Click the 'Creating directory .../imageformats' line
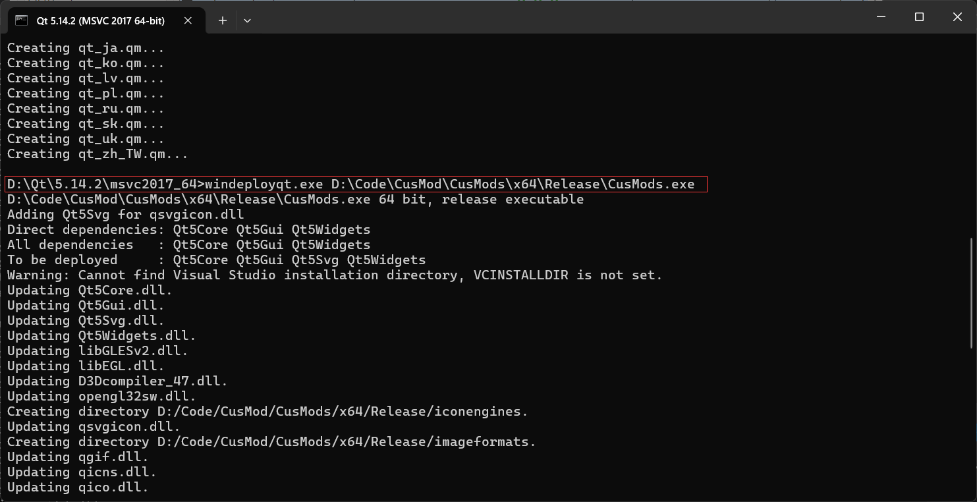977x502 pixels. pyautogui.click(x=271, y=441)
